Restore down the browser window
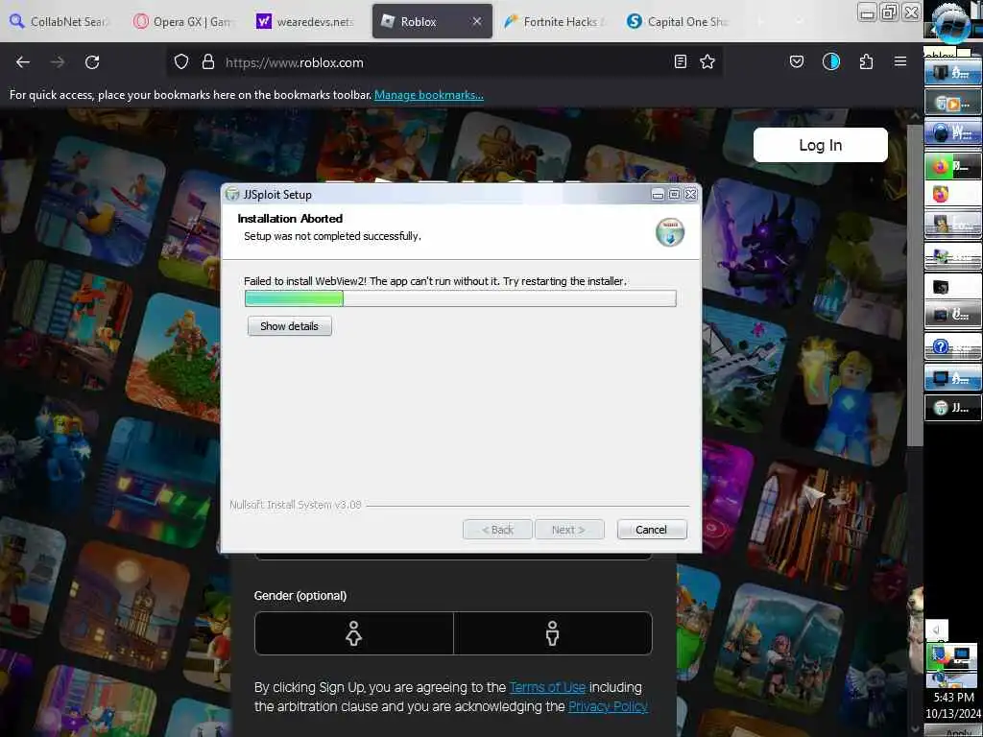This screenshot has width=983, height=737. tap(889, 12)
